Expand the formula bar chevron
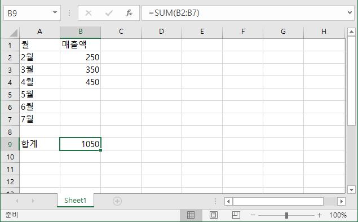The width and height of the screenshot is (358, 222). click(x=350, y=12)
